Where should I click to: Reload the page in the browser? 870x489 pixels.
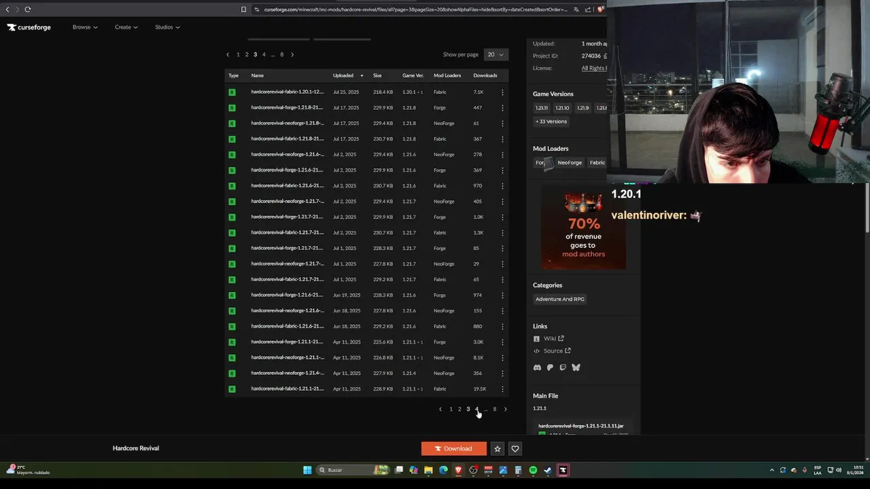pos(28,10)
